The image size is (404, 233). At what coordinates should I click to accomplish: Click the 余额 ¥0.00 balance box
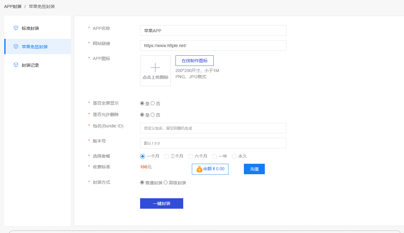[x=210, y=169]
